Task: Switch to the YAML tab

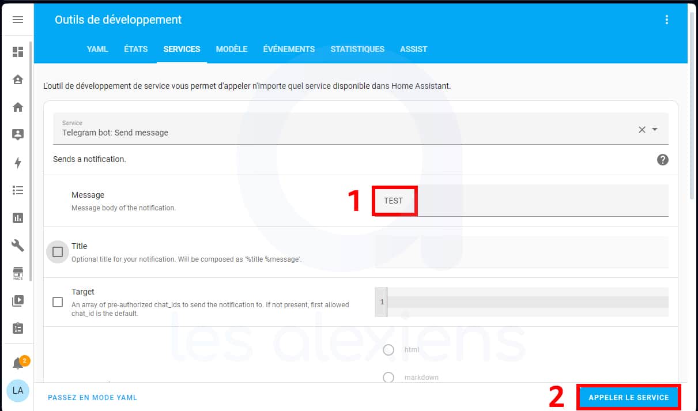Action: pyautogui.click(x=97, y=49)
